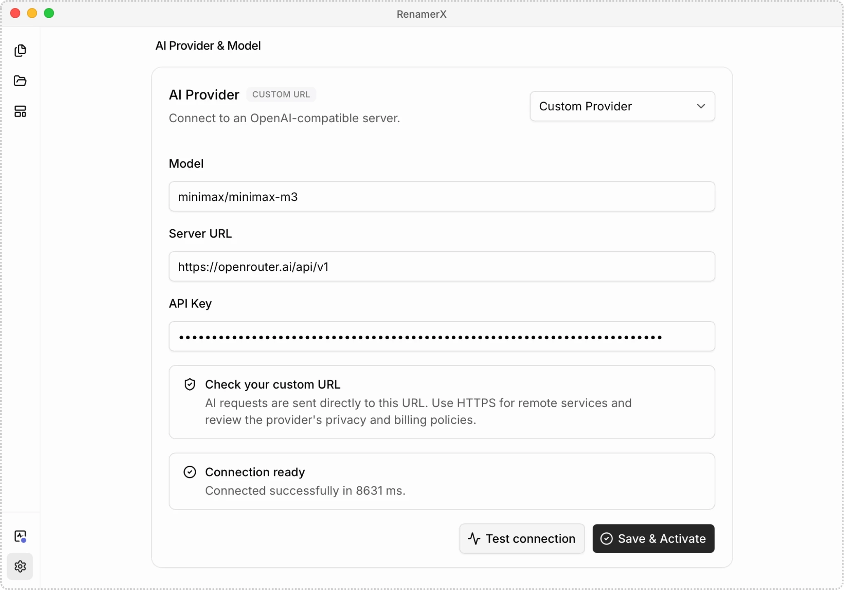Click the CUSTOM URL badge
Viewport: 844px width, 590px height.
click(x=281, y=94)
